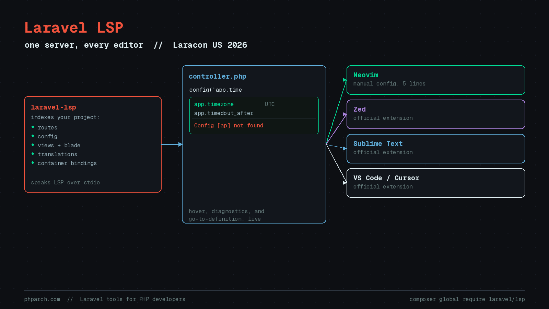Open the 'phparch.com' footer link
Viewport: 549px width, 309px height.
click(x=42, y=299)
